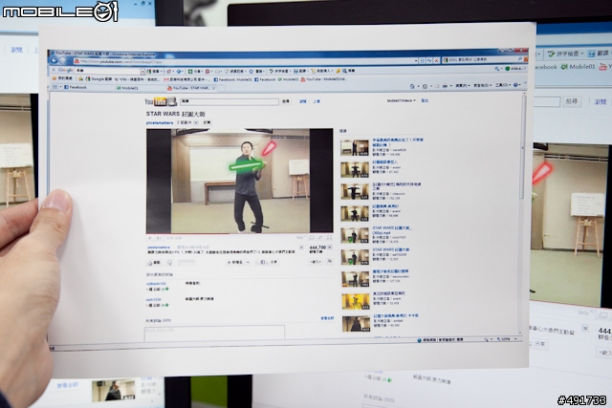This screenshot has height=408, width=612.
Task: Open the 360p quality selector
Action: pos(299,237)
